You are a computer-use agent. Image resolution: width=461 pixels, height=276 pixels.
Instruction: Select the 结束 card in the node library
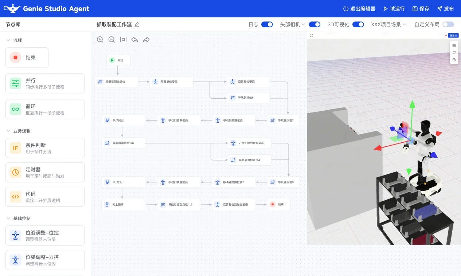point(27,58)
